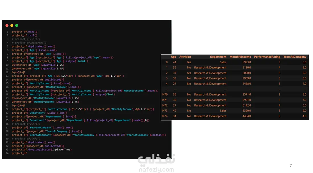Click the income cell 9991.0
Image resolution: width=313 pixels, height=173 pixels.
click(x=246, y=100)
